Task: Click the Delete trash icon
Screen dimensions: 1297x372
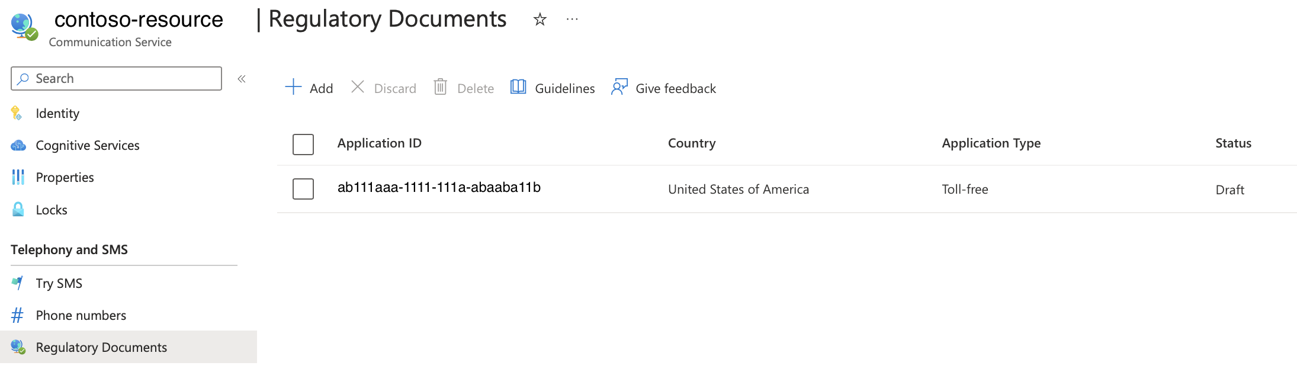Action: point(440,86)
